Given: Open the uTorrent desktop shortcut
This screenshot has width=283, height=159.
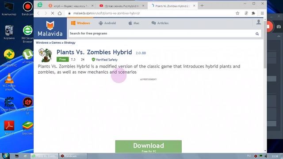Looking at the screenshot, I should click(27, 56).
